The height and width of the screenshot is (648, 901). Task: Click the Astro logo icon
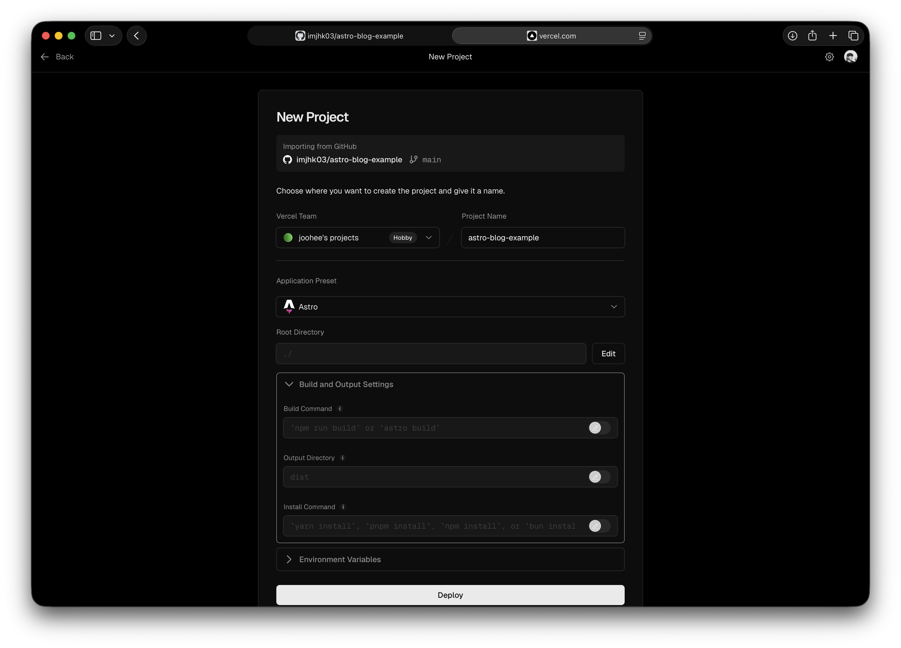tap(289, 307)
